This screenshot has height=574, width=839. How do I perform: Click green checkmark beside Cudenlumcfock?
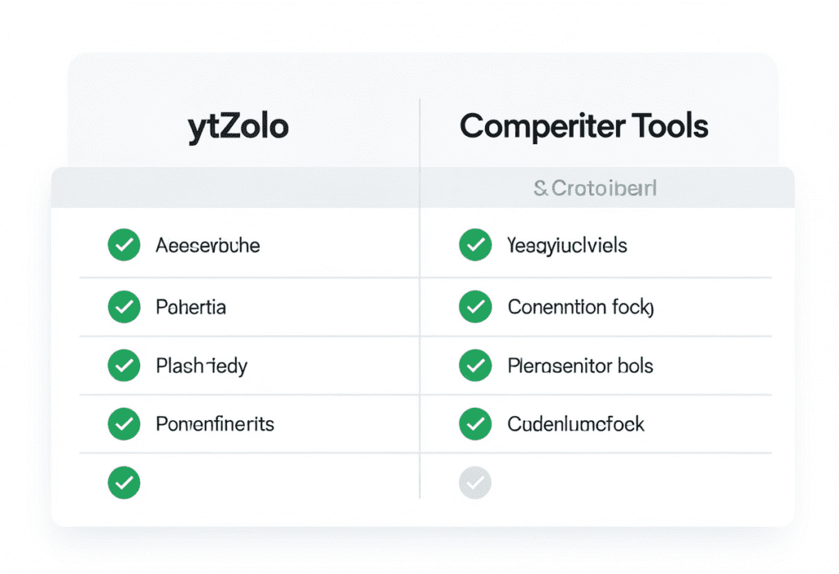tap(475, 423)
